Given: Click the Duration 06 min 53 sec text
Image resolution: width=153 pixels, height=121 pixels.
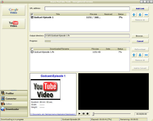Looking at the screenshot, I should click(x=42, y=102).
